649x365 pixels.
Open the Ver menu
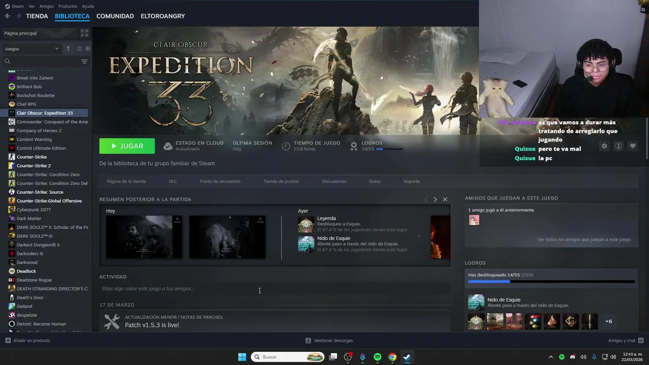point(31,6)
